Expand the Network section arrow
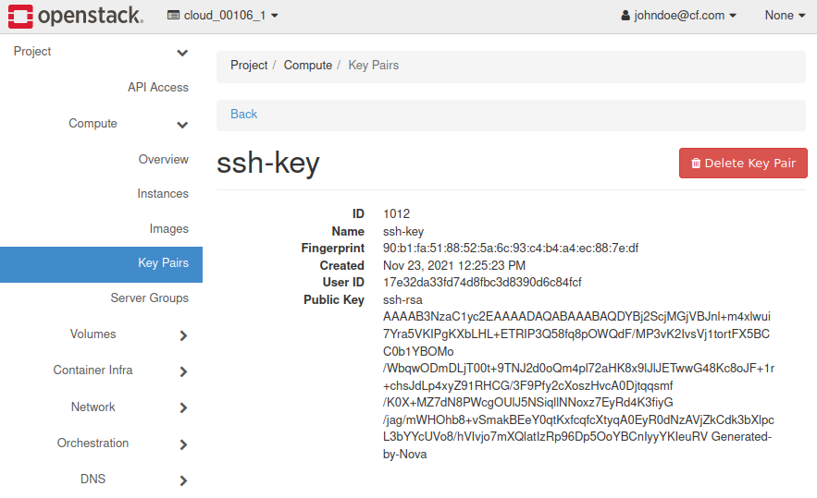Image resolution: width=817 pixels, height=498 pixels. tap(183, 407)
